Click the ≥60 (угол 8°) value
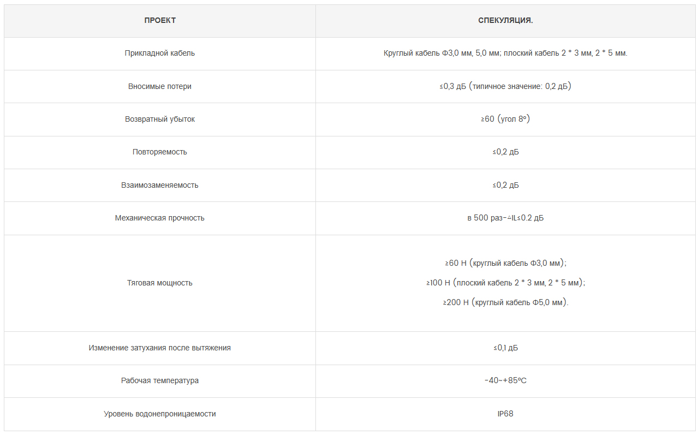This screenshot has height=435, width=698. point(505,119)
